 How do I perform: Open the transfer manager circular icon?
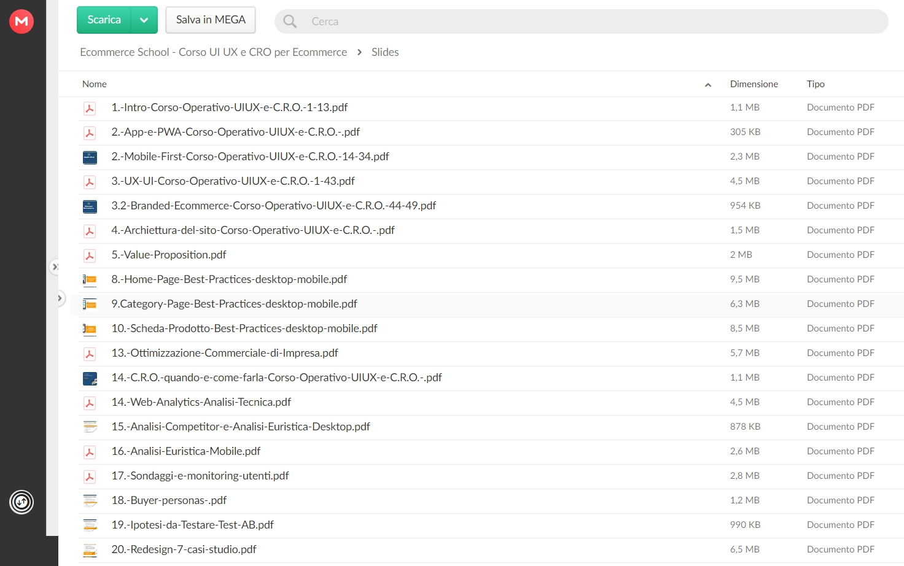tap(21, 502)
